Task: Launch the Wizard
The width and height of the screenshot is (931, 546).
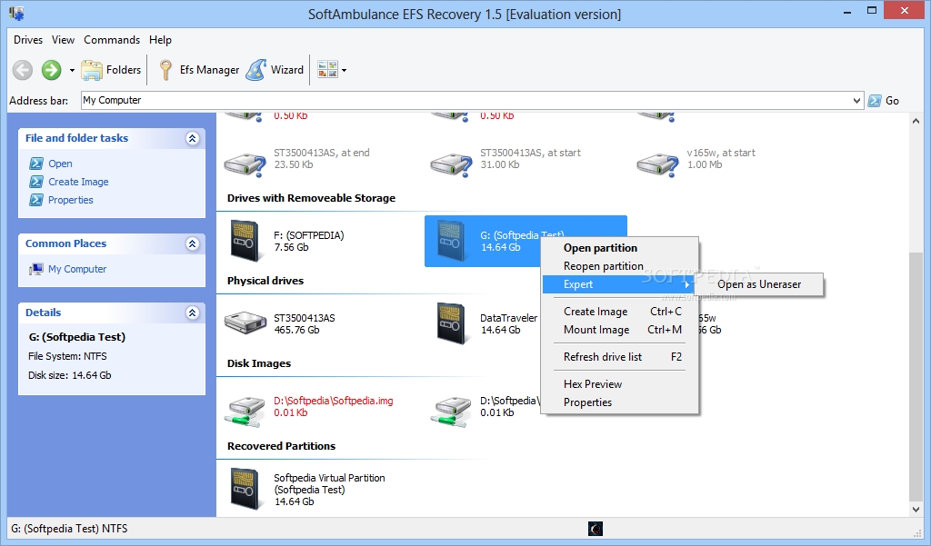Action: pos(275,70)
